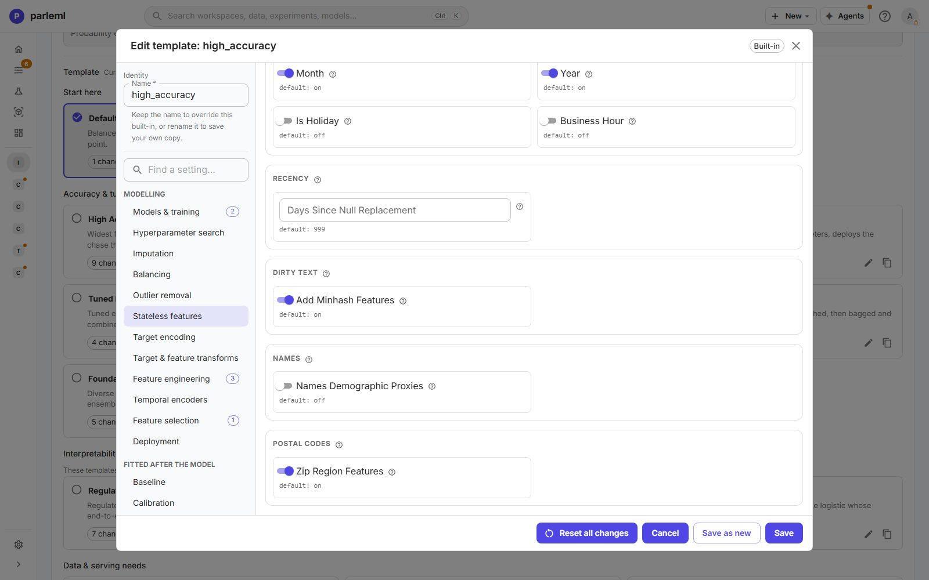Open the New dropdown in top bar
Screen dimensions: 929x580
(790, 16)
